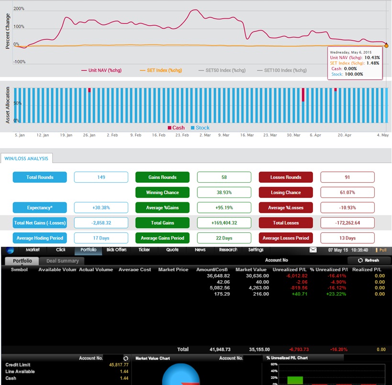Open Bids Offers menu
Viewport: 392px width, 385px height.
pyautogui.click(x=116, y=250)
